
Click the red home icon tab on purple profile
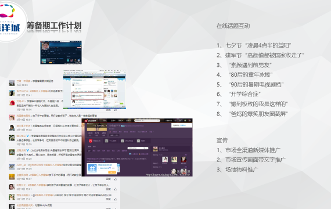pyautogui.click(x=91, y=141)
